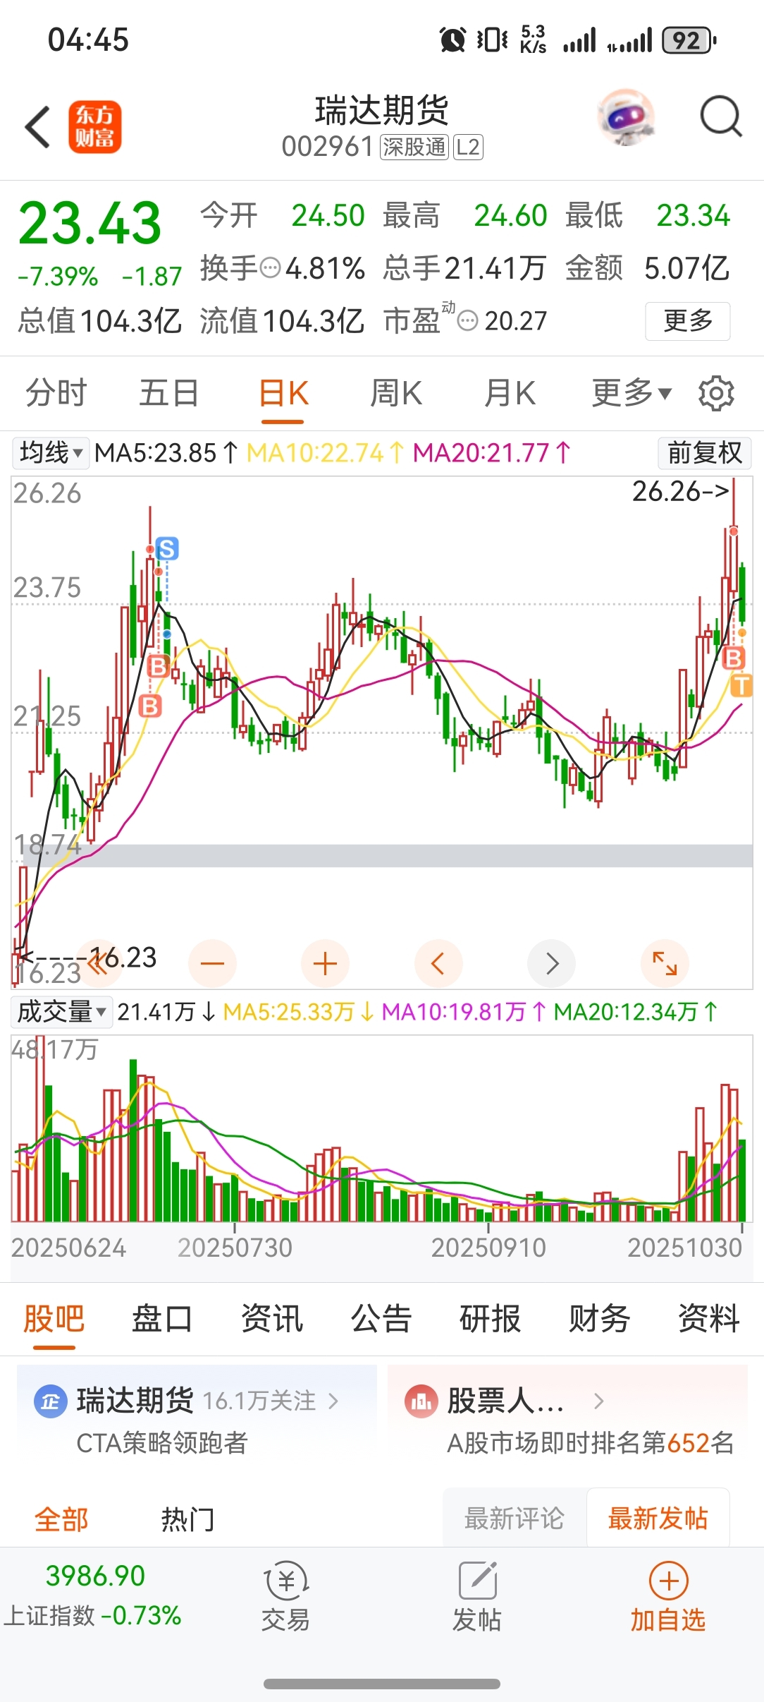Sort by 最新发帖
The width and height of the screenshot is (764, 1702).
[658, 1518]
